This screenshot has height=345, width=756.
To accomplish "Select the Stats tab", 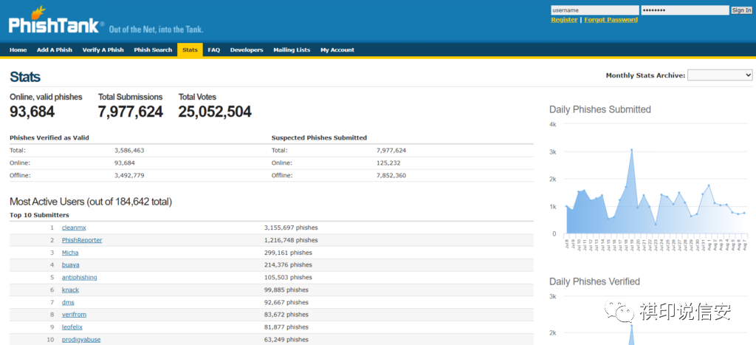I will coord(190,50).
